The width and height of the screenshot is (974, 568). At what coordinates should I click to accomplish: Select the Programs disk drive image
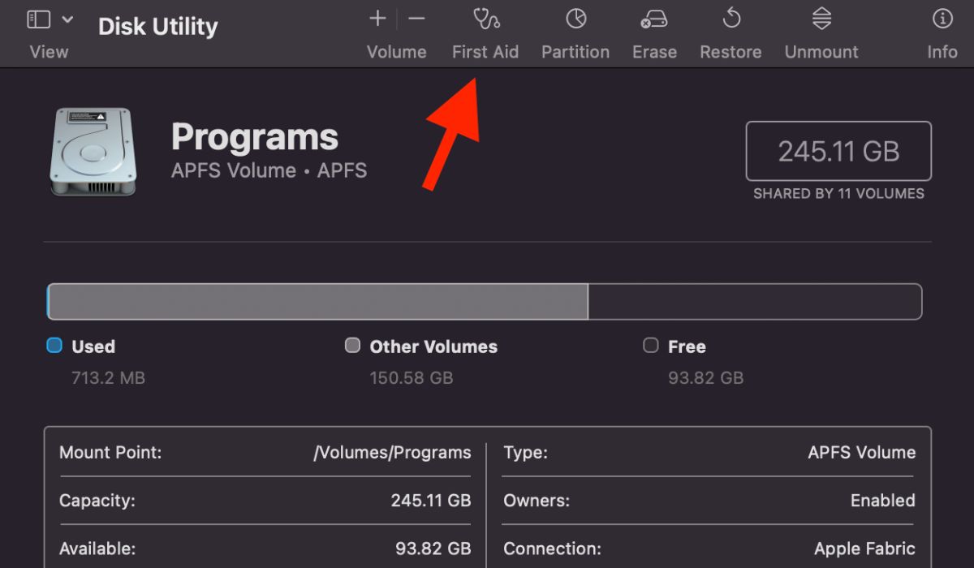click(93, 152)
